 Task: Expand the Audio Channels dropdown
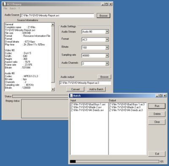point(107,64)
